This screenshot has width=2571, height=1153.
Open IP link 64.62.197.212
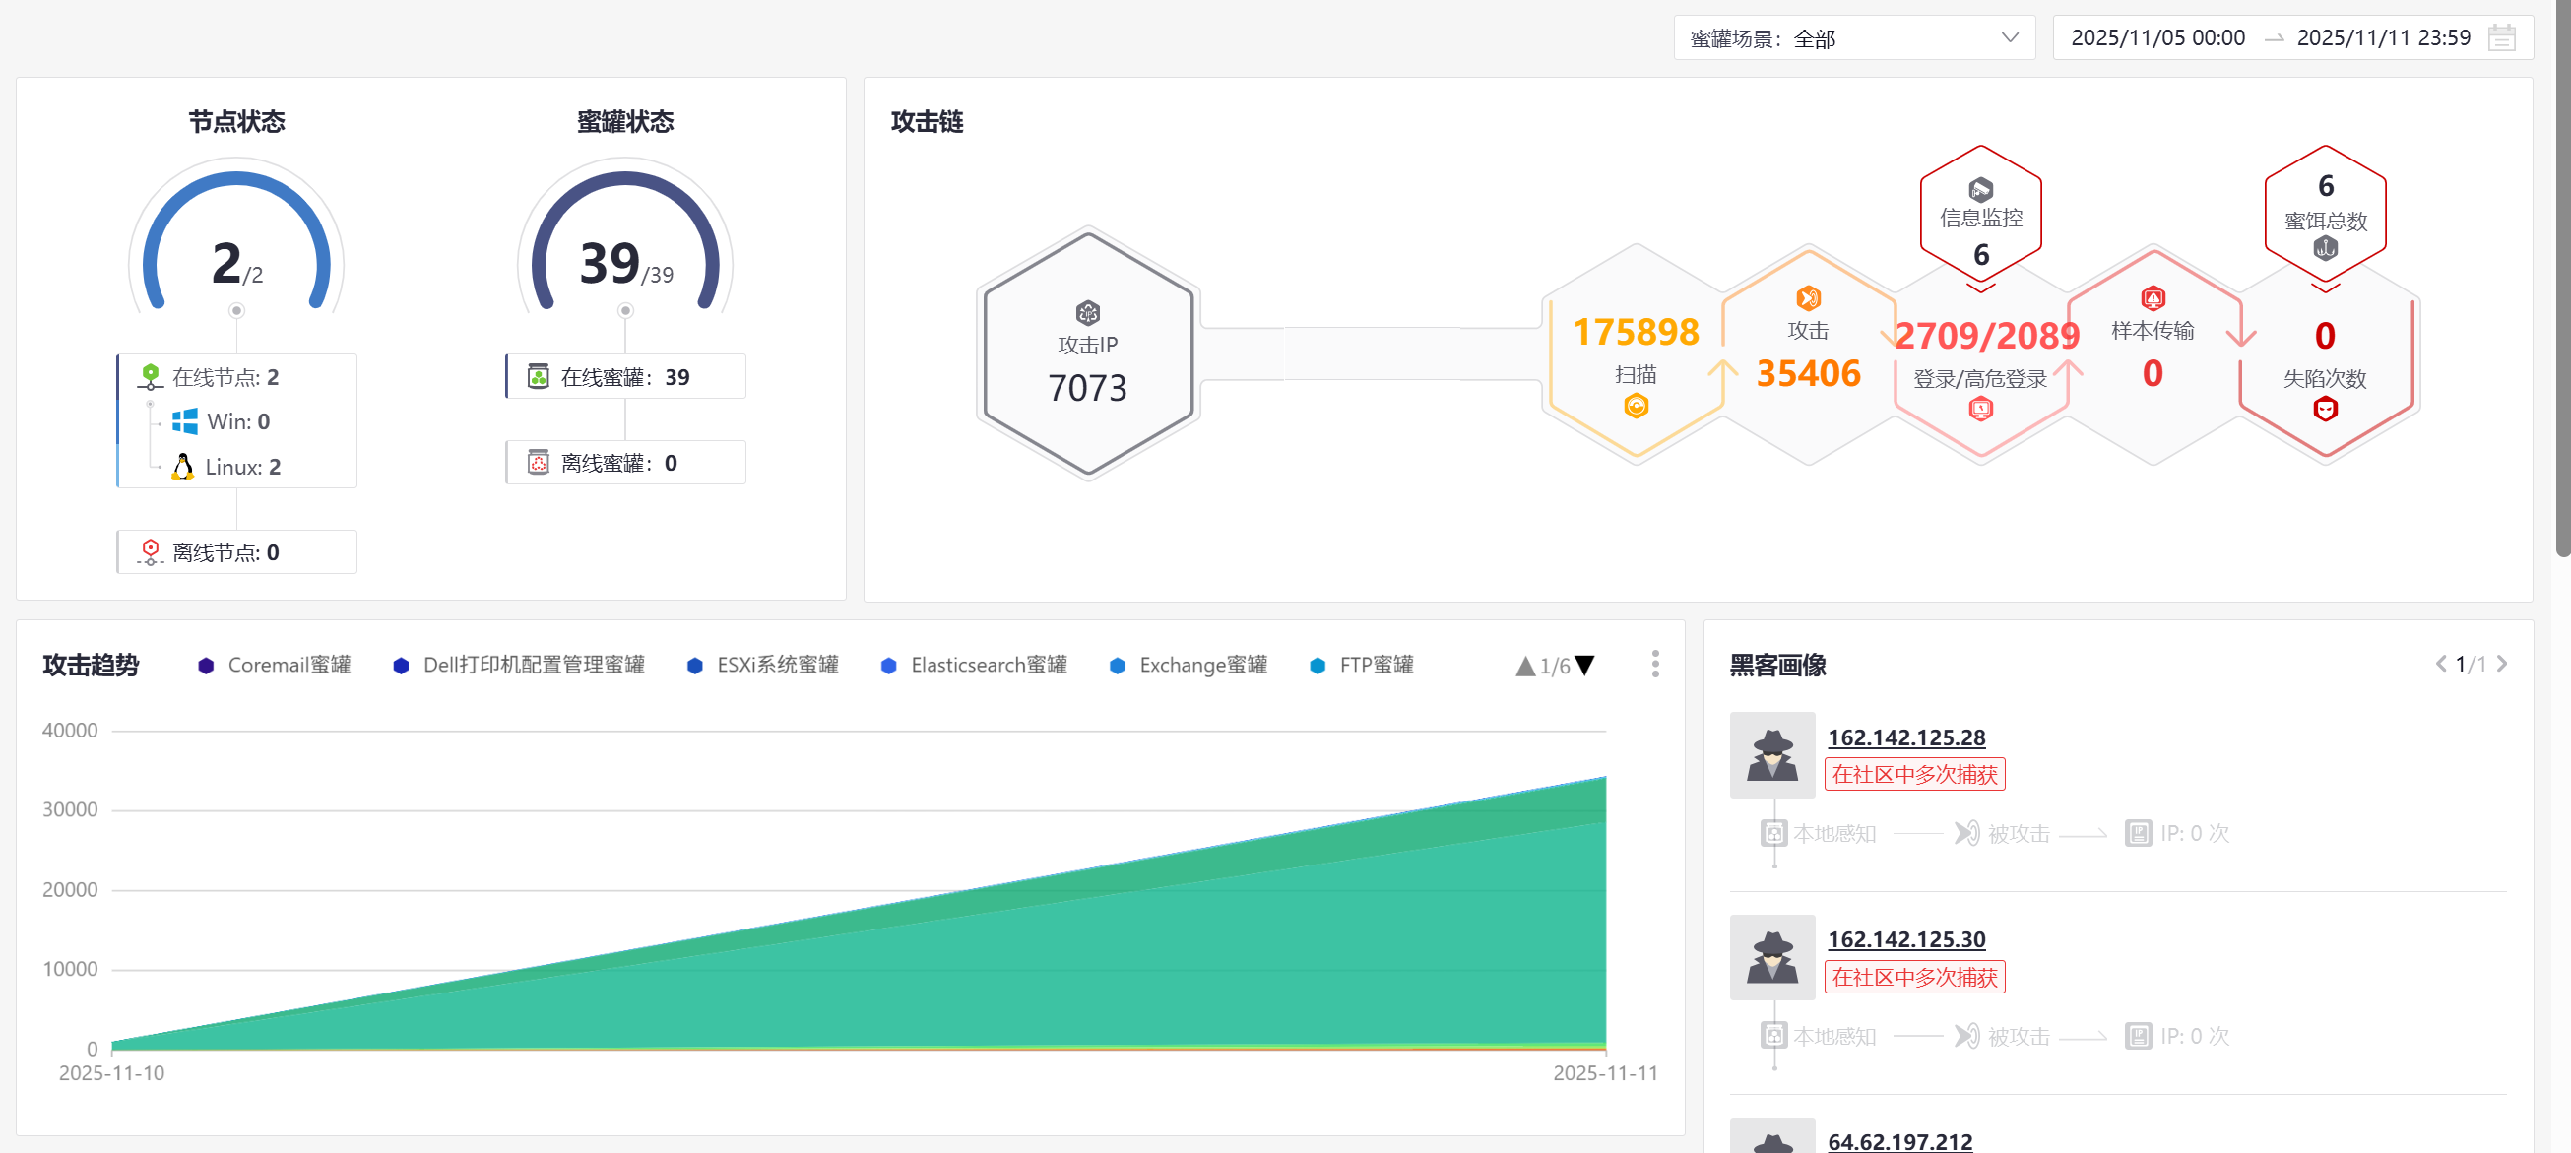pos(1899,1140)
